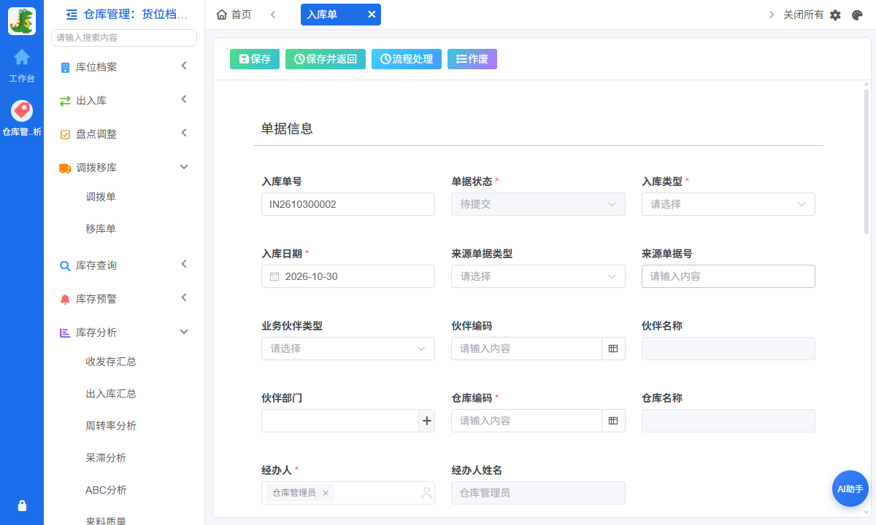
Task: Click the 入库单号 input field
Action: coord(348,204)
